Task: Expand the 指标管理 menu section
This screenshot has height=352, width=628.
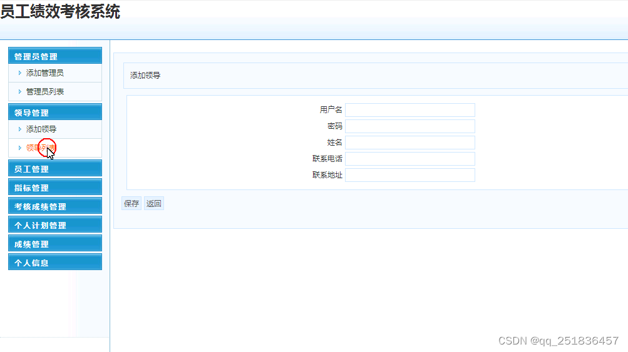Action: tap(55, 187)
